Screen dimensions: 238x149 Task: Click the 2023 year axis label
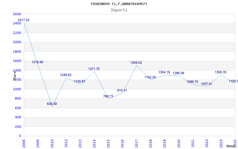[221, 144]
